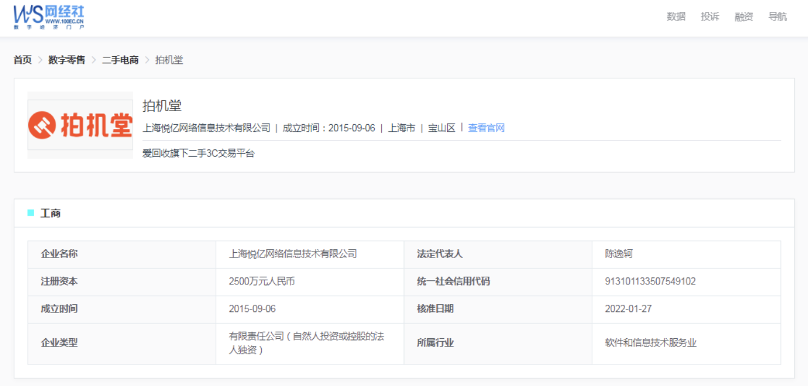
Task: Open the 查看官网 link
Action: tap(486, 128)
